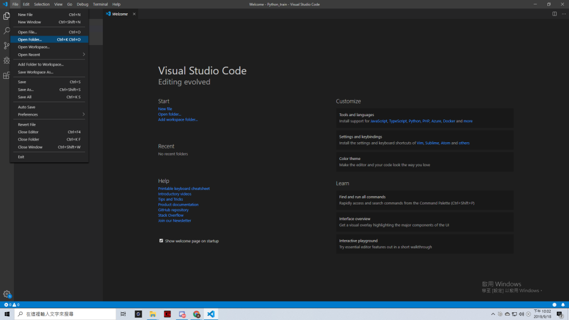This screenshot has width=569, height=320.
Task: Open the Extensions view
Action: [7, 76]
